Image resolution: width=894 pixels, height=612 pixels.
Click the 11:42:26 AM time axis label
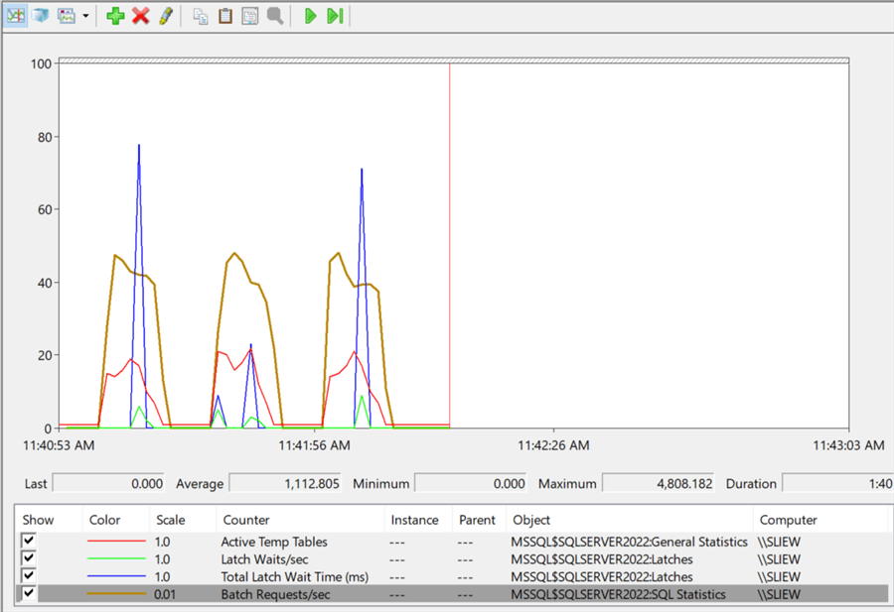click(x=553, y=445)
